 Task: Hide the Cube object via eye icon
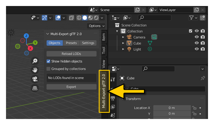pos(197,43)
